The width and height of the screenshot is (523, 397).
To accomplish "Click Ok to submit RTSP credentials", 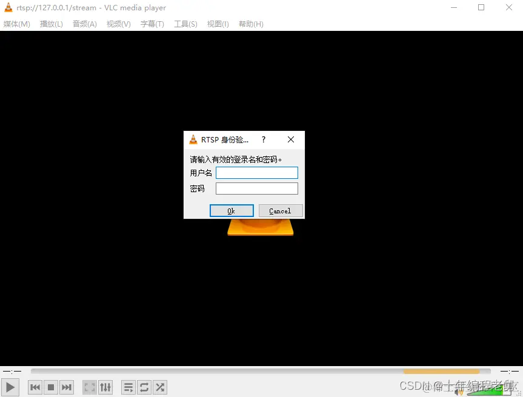I will (232, 210).
